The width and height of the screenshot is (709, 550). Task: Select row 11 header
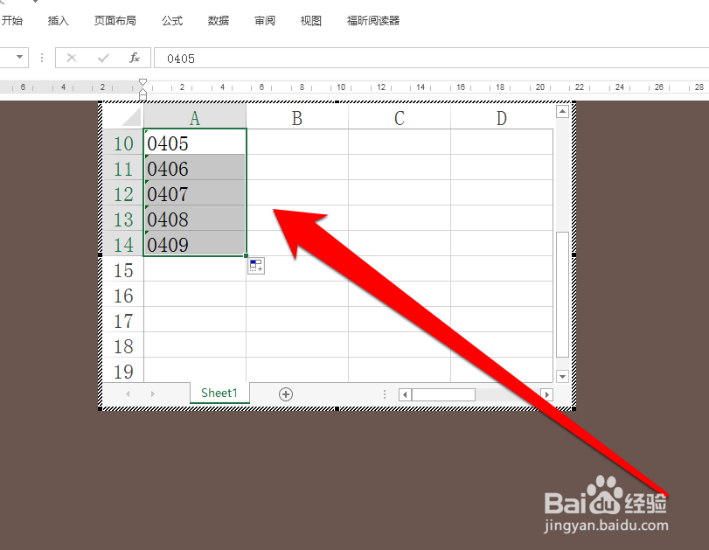[x=123, y=169]
